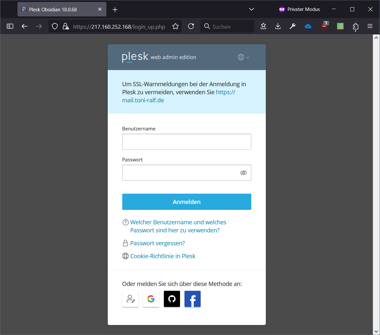Click the Suchen search box
This screenshot has height=335, width=380.
(x=227, y=26)
